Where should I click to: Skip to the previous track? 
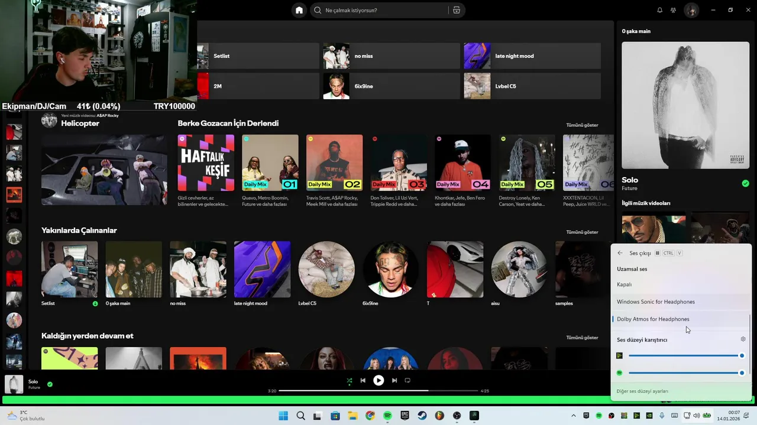click(363, 381)
